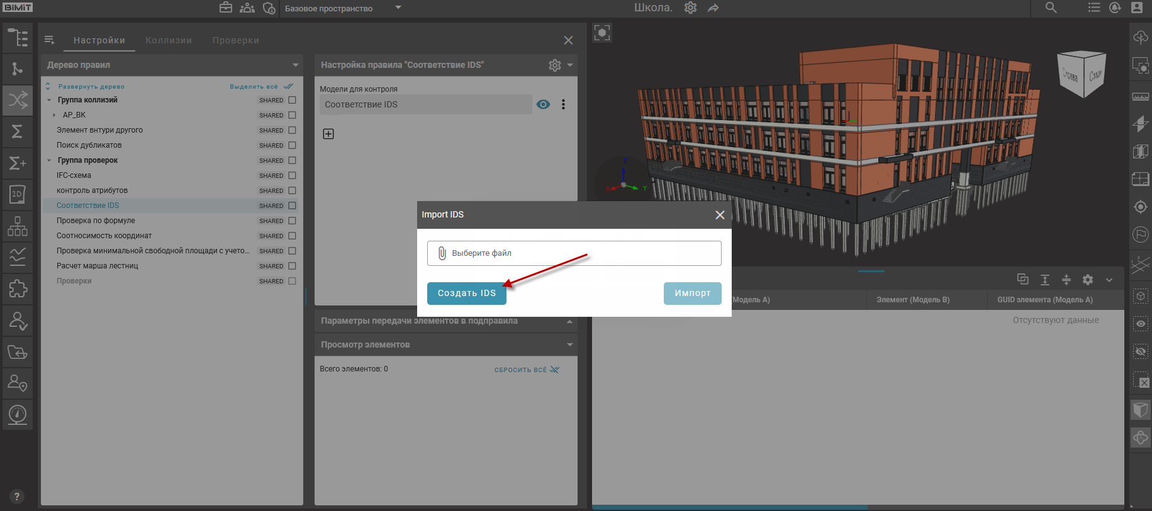Screen dimensions: 1152x511
Task: Click Развернуть дерево link
Action: 91,87
